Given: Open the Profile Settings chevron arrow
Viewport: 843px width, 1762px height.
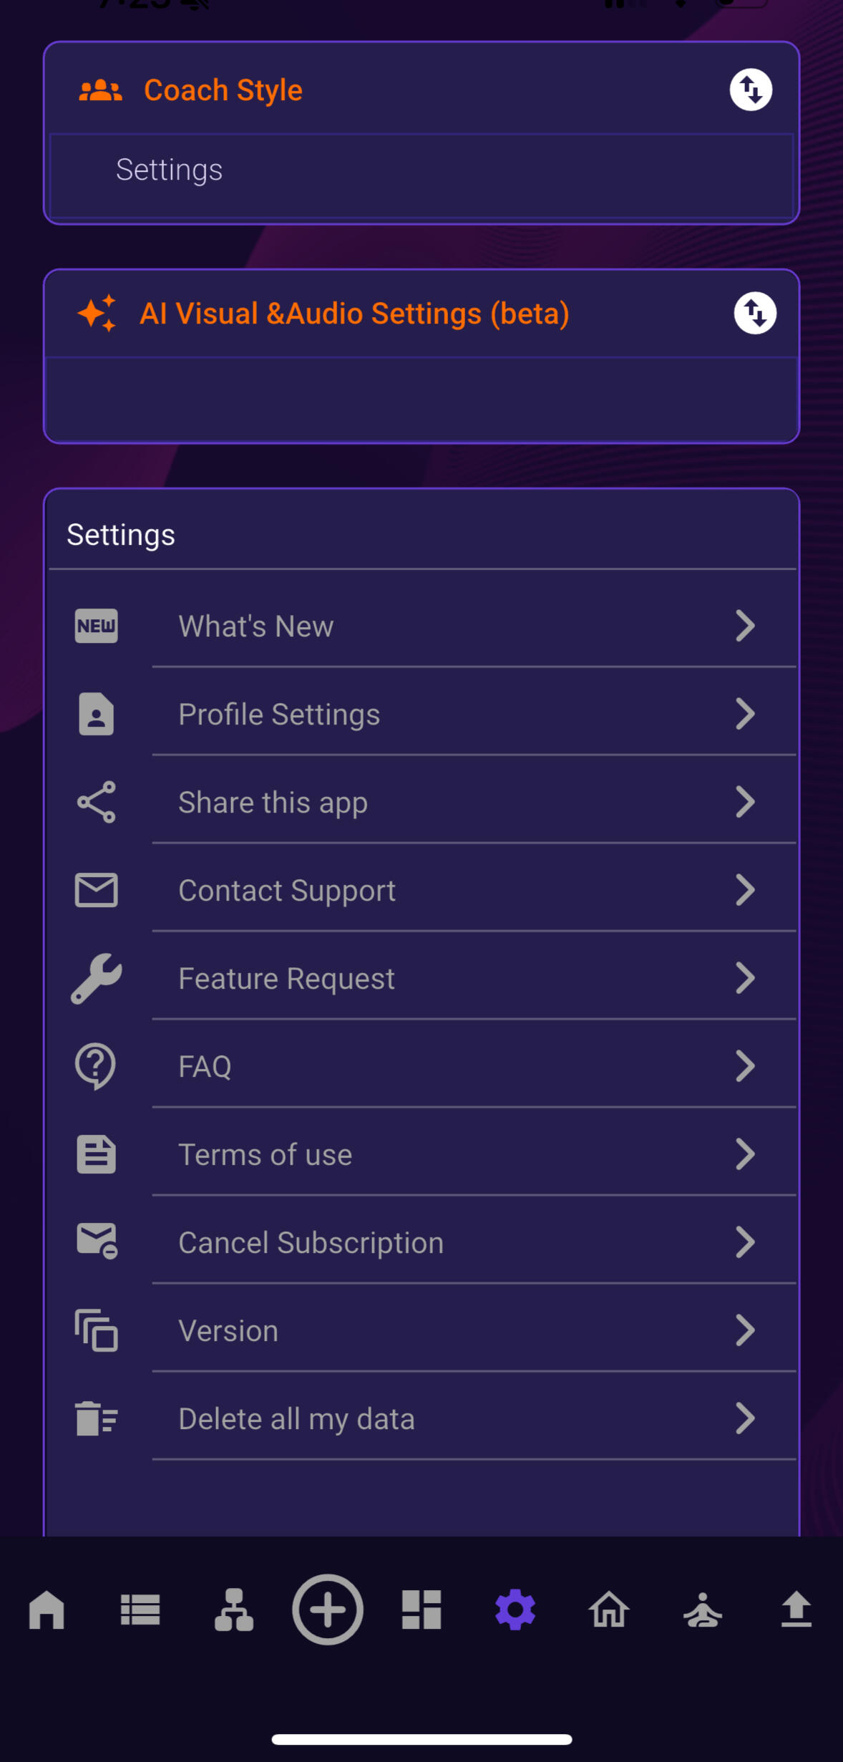Looking at the screenshot, I should point(745,714).
